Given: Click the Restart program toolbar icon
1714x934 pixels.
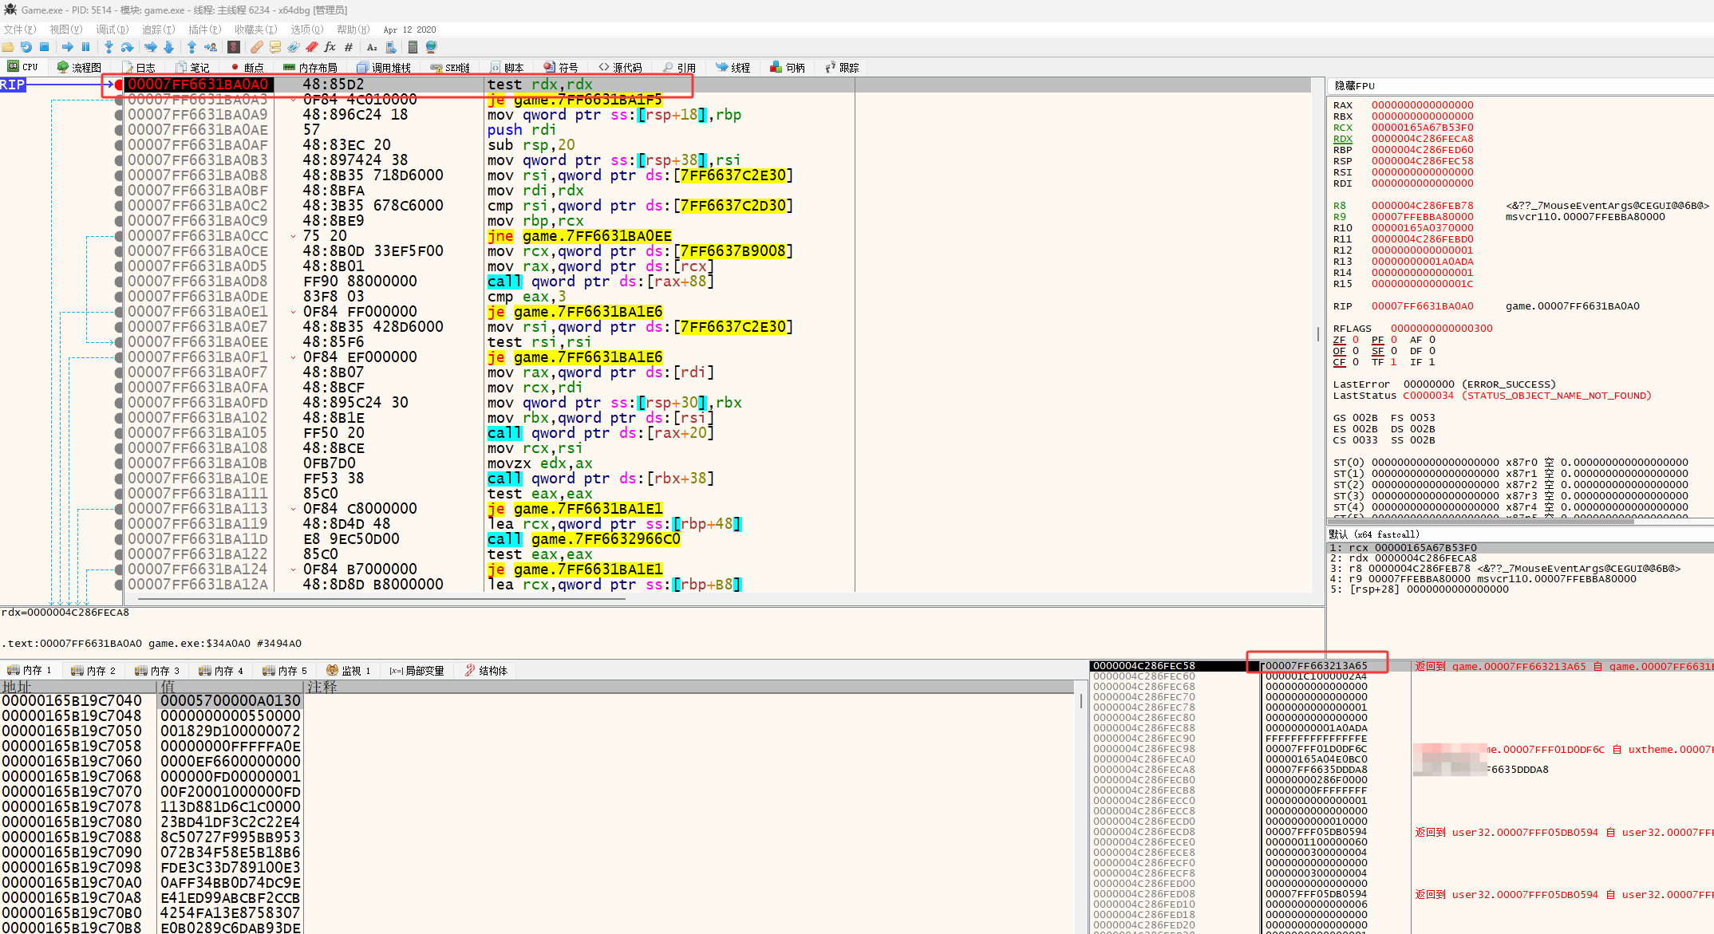Looking at the screenshot, I should tap(26, 47).
